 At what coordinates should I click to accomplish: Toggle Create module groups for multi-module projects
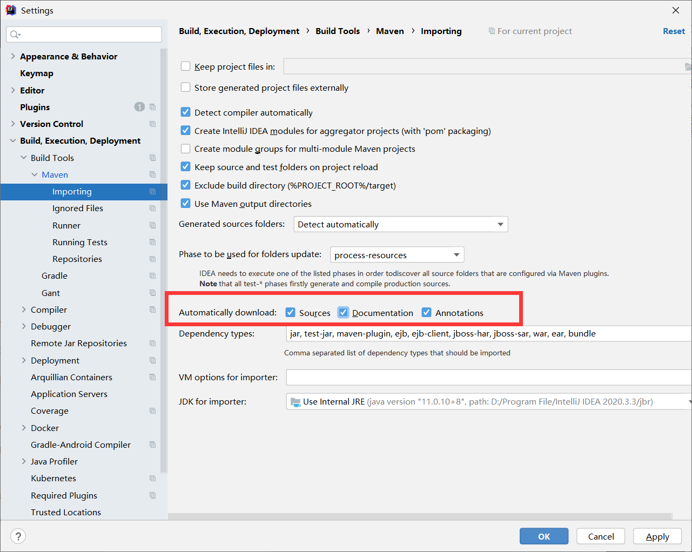click(185, 149)
